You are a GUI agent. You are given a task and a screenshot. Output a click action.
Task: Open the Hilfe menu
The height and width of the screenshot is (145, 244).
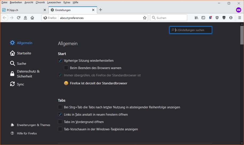(75, 2)
